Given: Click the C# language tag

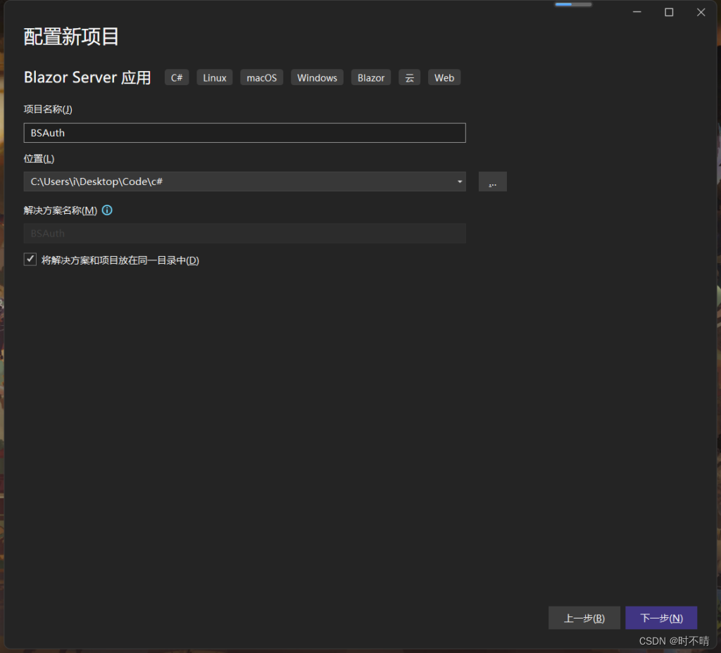Looking at the screenshot, I should click(x=176, y=77).
